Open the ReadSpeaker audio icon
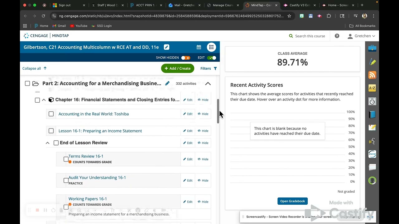 [372, 141]
